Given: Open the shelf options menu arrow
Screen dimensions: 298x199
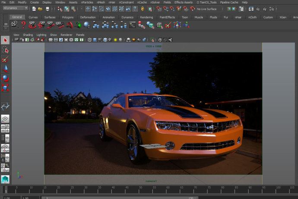Looking at the screenshot, I should (6, 28).
